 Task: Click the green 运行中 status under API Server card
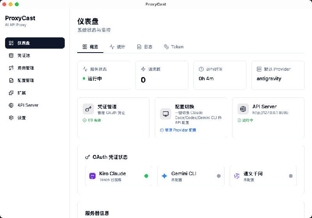248,120
